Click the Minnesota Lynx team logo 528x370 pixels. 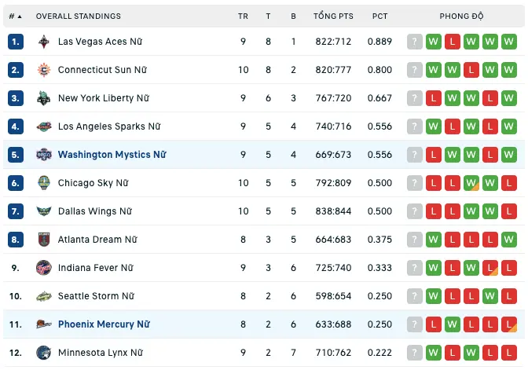click(x=44, y=353)
